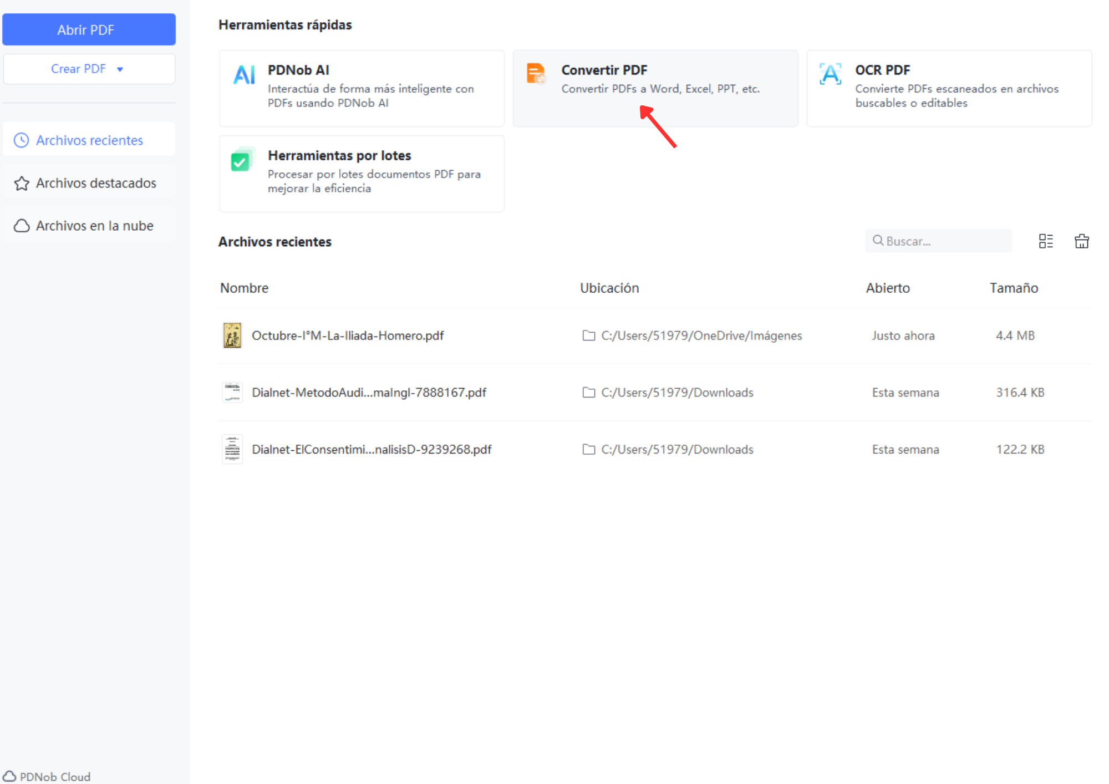Open the PDNob AI tool icon
1109x784 pixels.
click(x=244, y=74)
